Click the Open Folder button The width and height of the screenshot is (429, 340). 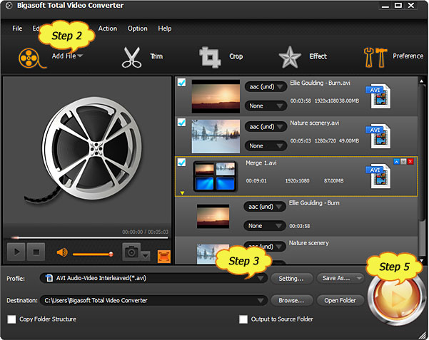(340, 301)
